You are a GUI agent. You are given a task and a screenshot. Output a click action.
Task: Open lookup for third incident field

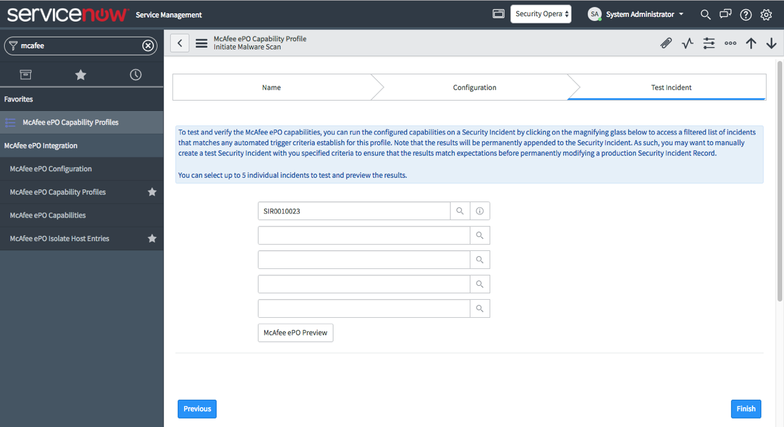coord(480,260)
